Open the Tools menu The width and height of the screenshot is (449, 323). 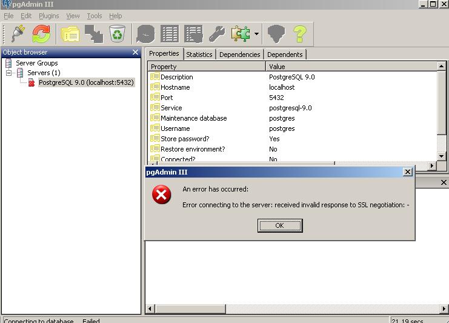tap(94, 16)
